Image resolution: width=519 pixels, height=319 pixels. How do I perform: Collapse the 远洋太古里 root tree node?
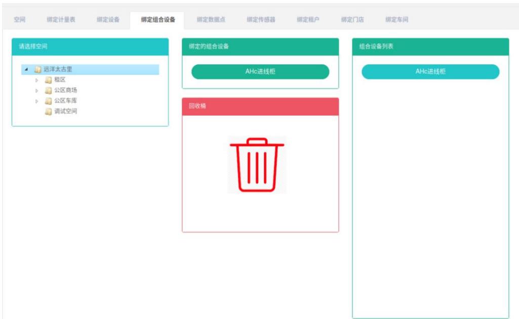point(26,70)
